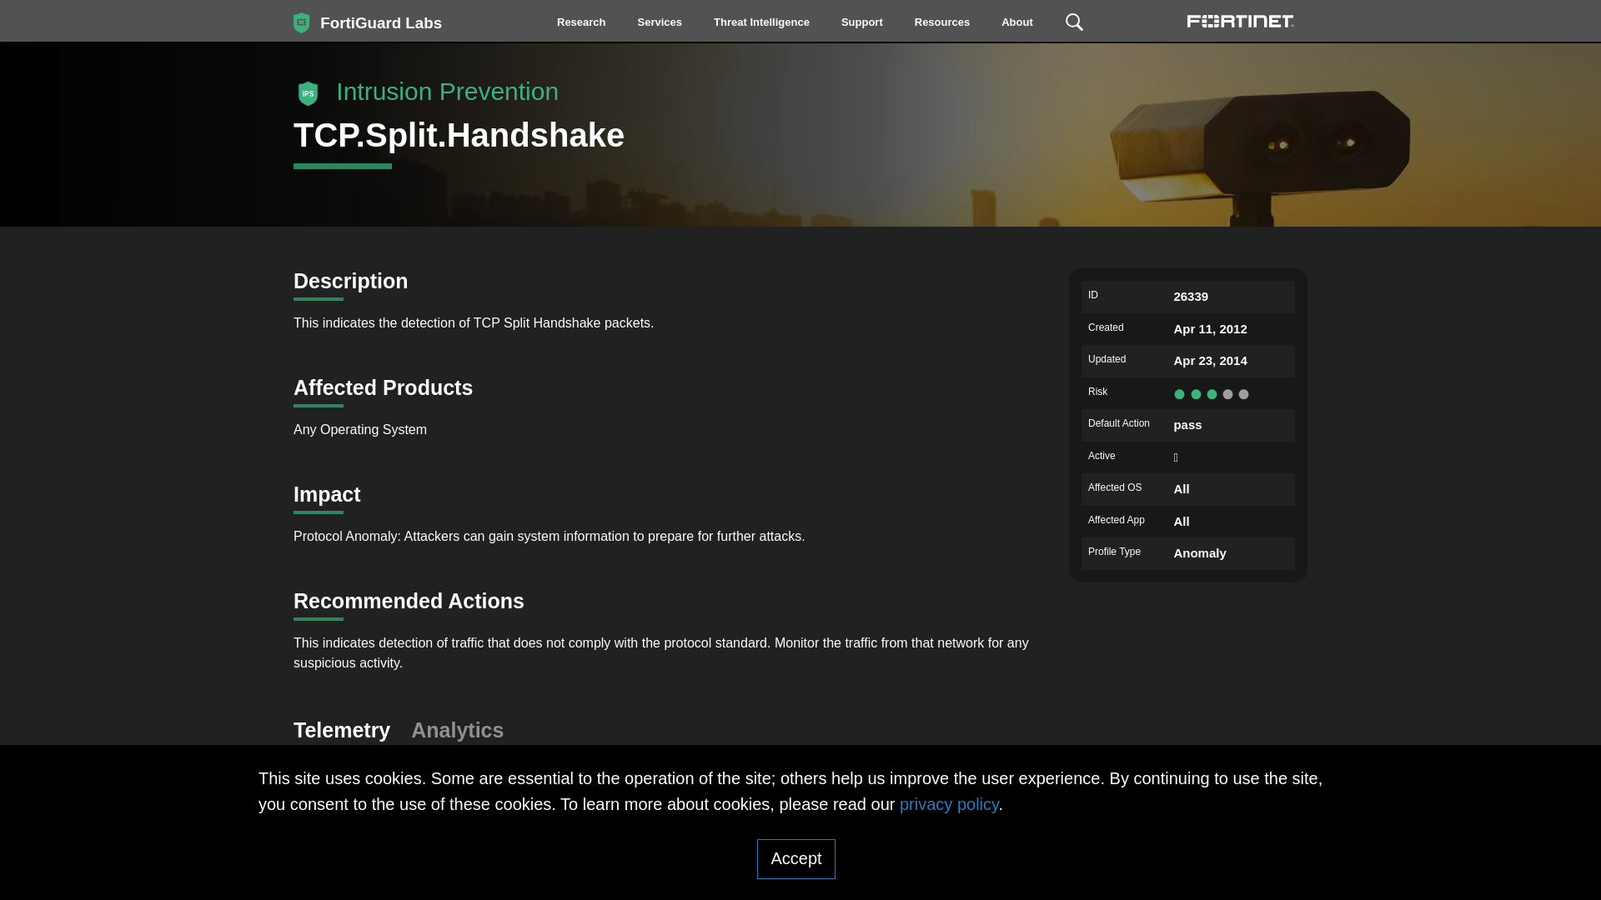
Task: Open the search magnifier icon
Action: [1074, 22]
